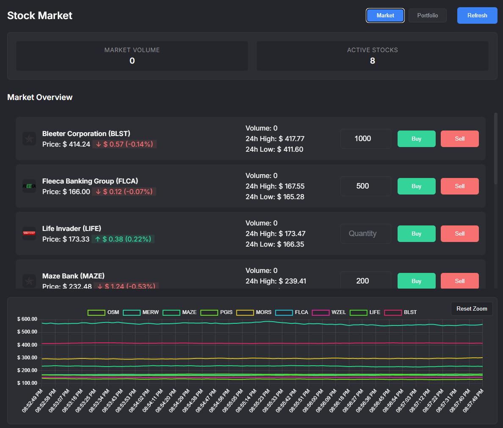Click the Life Invader logo icon
This screenshot has width=503, height=428.
pos(29,233)
